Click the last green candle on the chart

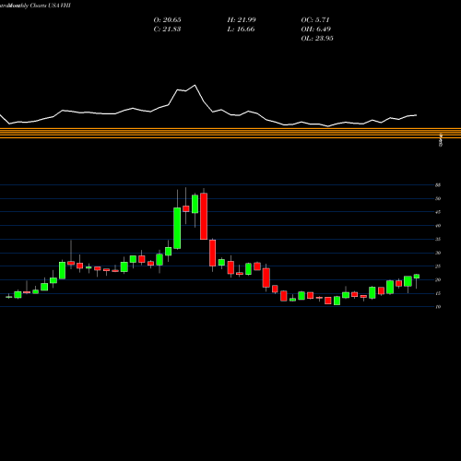tap(417, 277)
